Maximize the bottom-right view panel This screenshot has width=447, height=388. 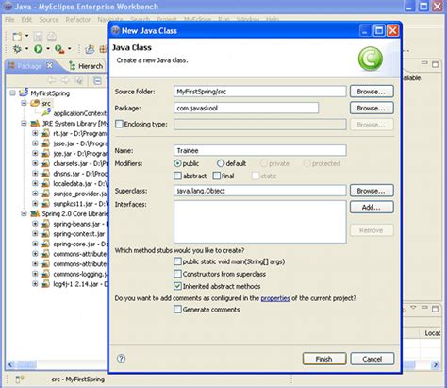(435, 309)
